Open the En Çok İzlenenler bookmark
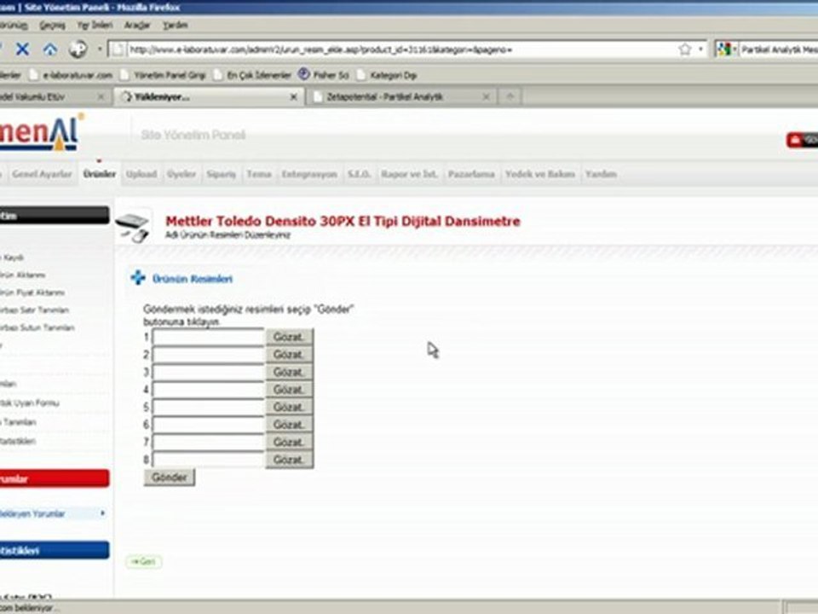The height and width of the screenshot is (614, 818). pyautogui.click(x=253, y=75)
